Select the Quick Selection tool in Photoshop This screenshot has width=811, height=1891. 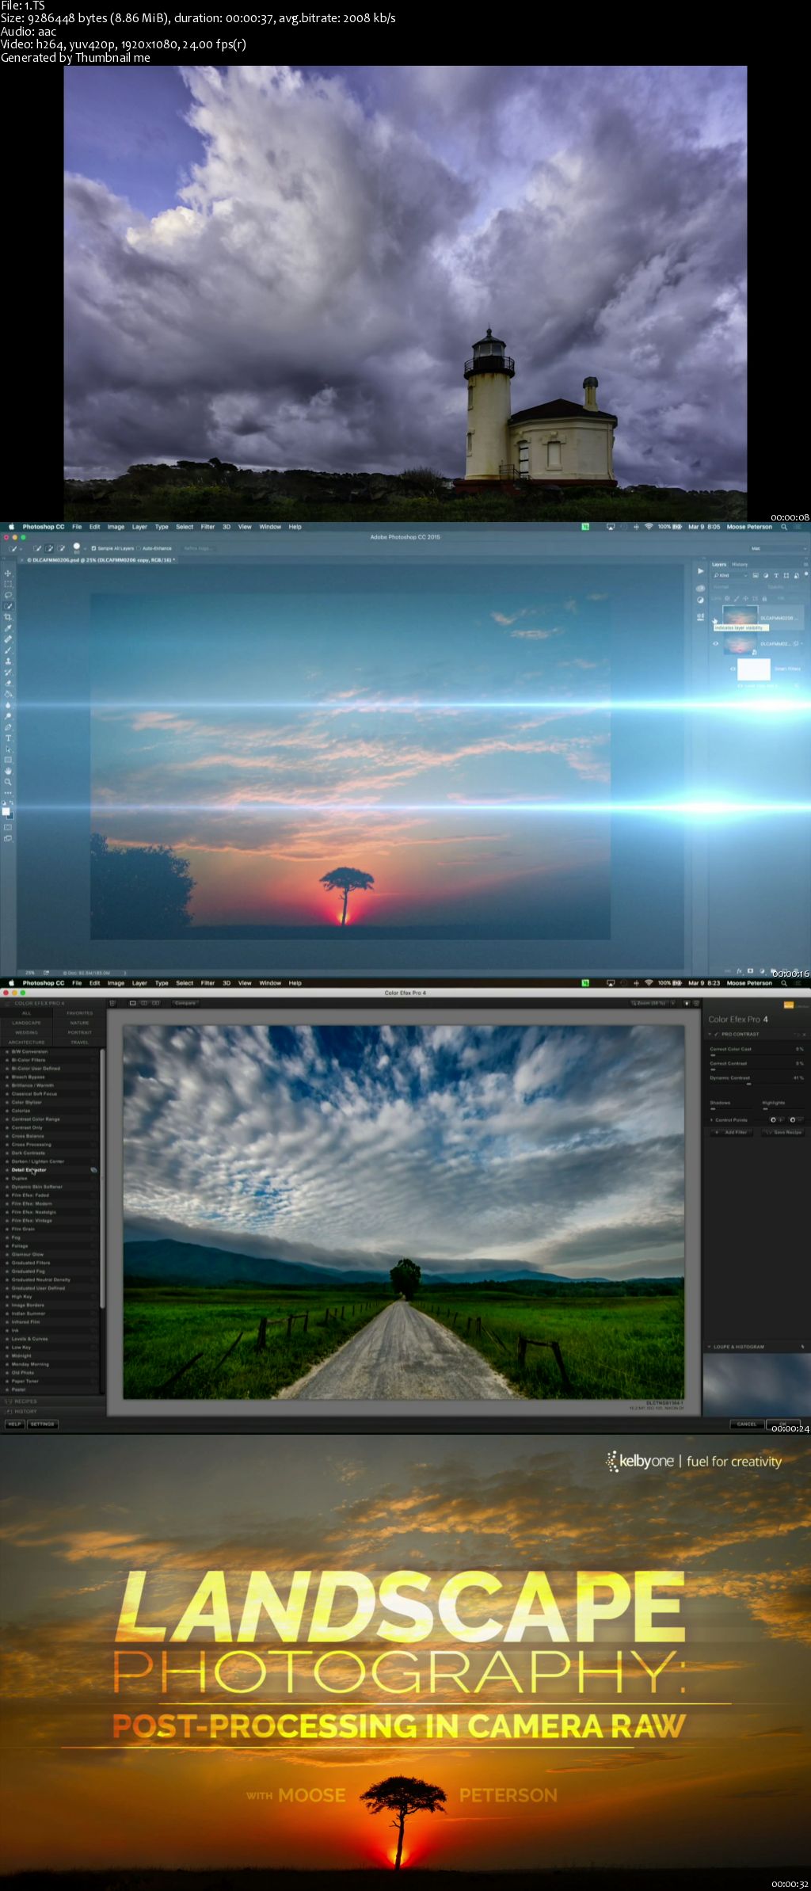click(x=9, y=606)
